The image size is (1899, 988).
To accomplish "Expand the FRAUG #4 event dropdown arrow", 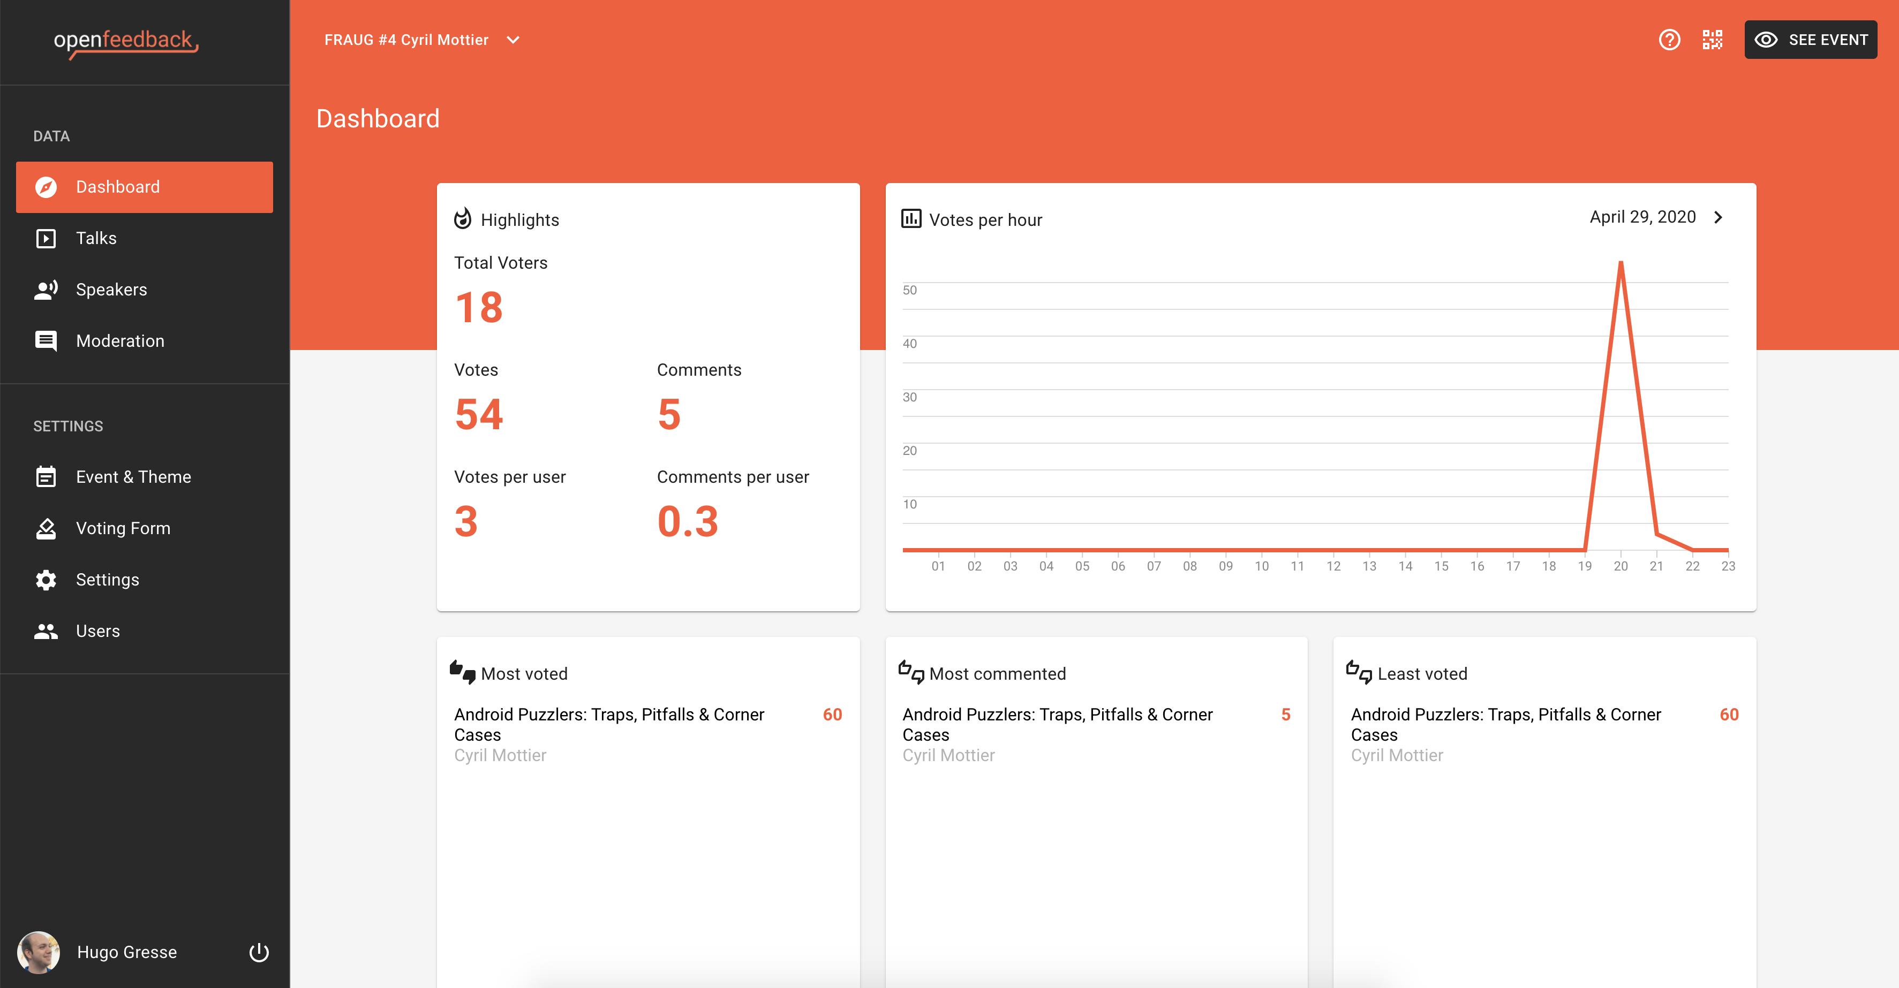I will [x=513, y=40].
